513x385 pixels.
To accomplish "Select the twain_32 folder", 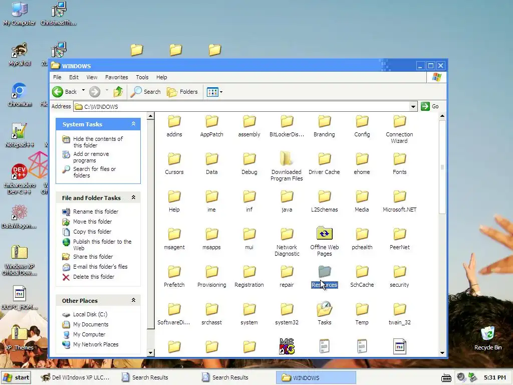I will (399, 314).
